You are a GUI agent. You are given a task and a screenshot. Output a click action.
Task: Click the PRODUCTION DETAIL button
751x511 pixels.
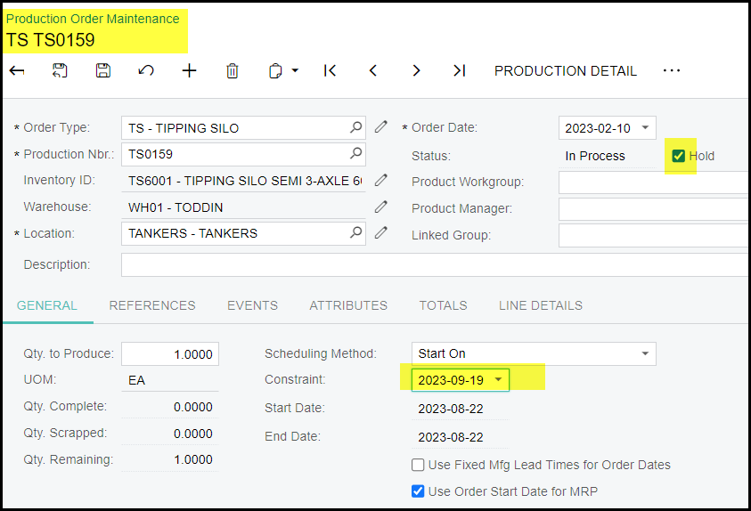click(x=566, y=71)
